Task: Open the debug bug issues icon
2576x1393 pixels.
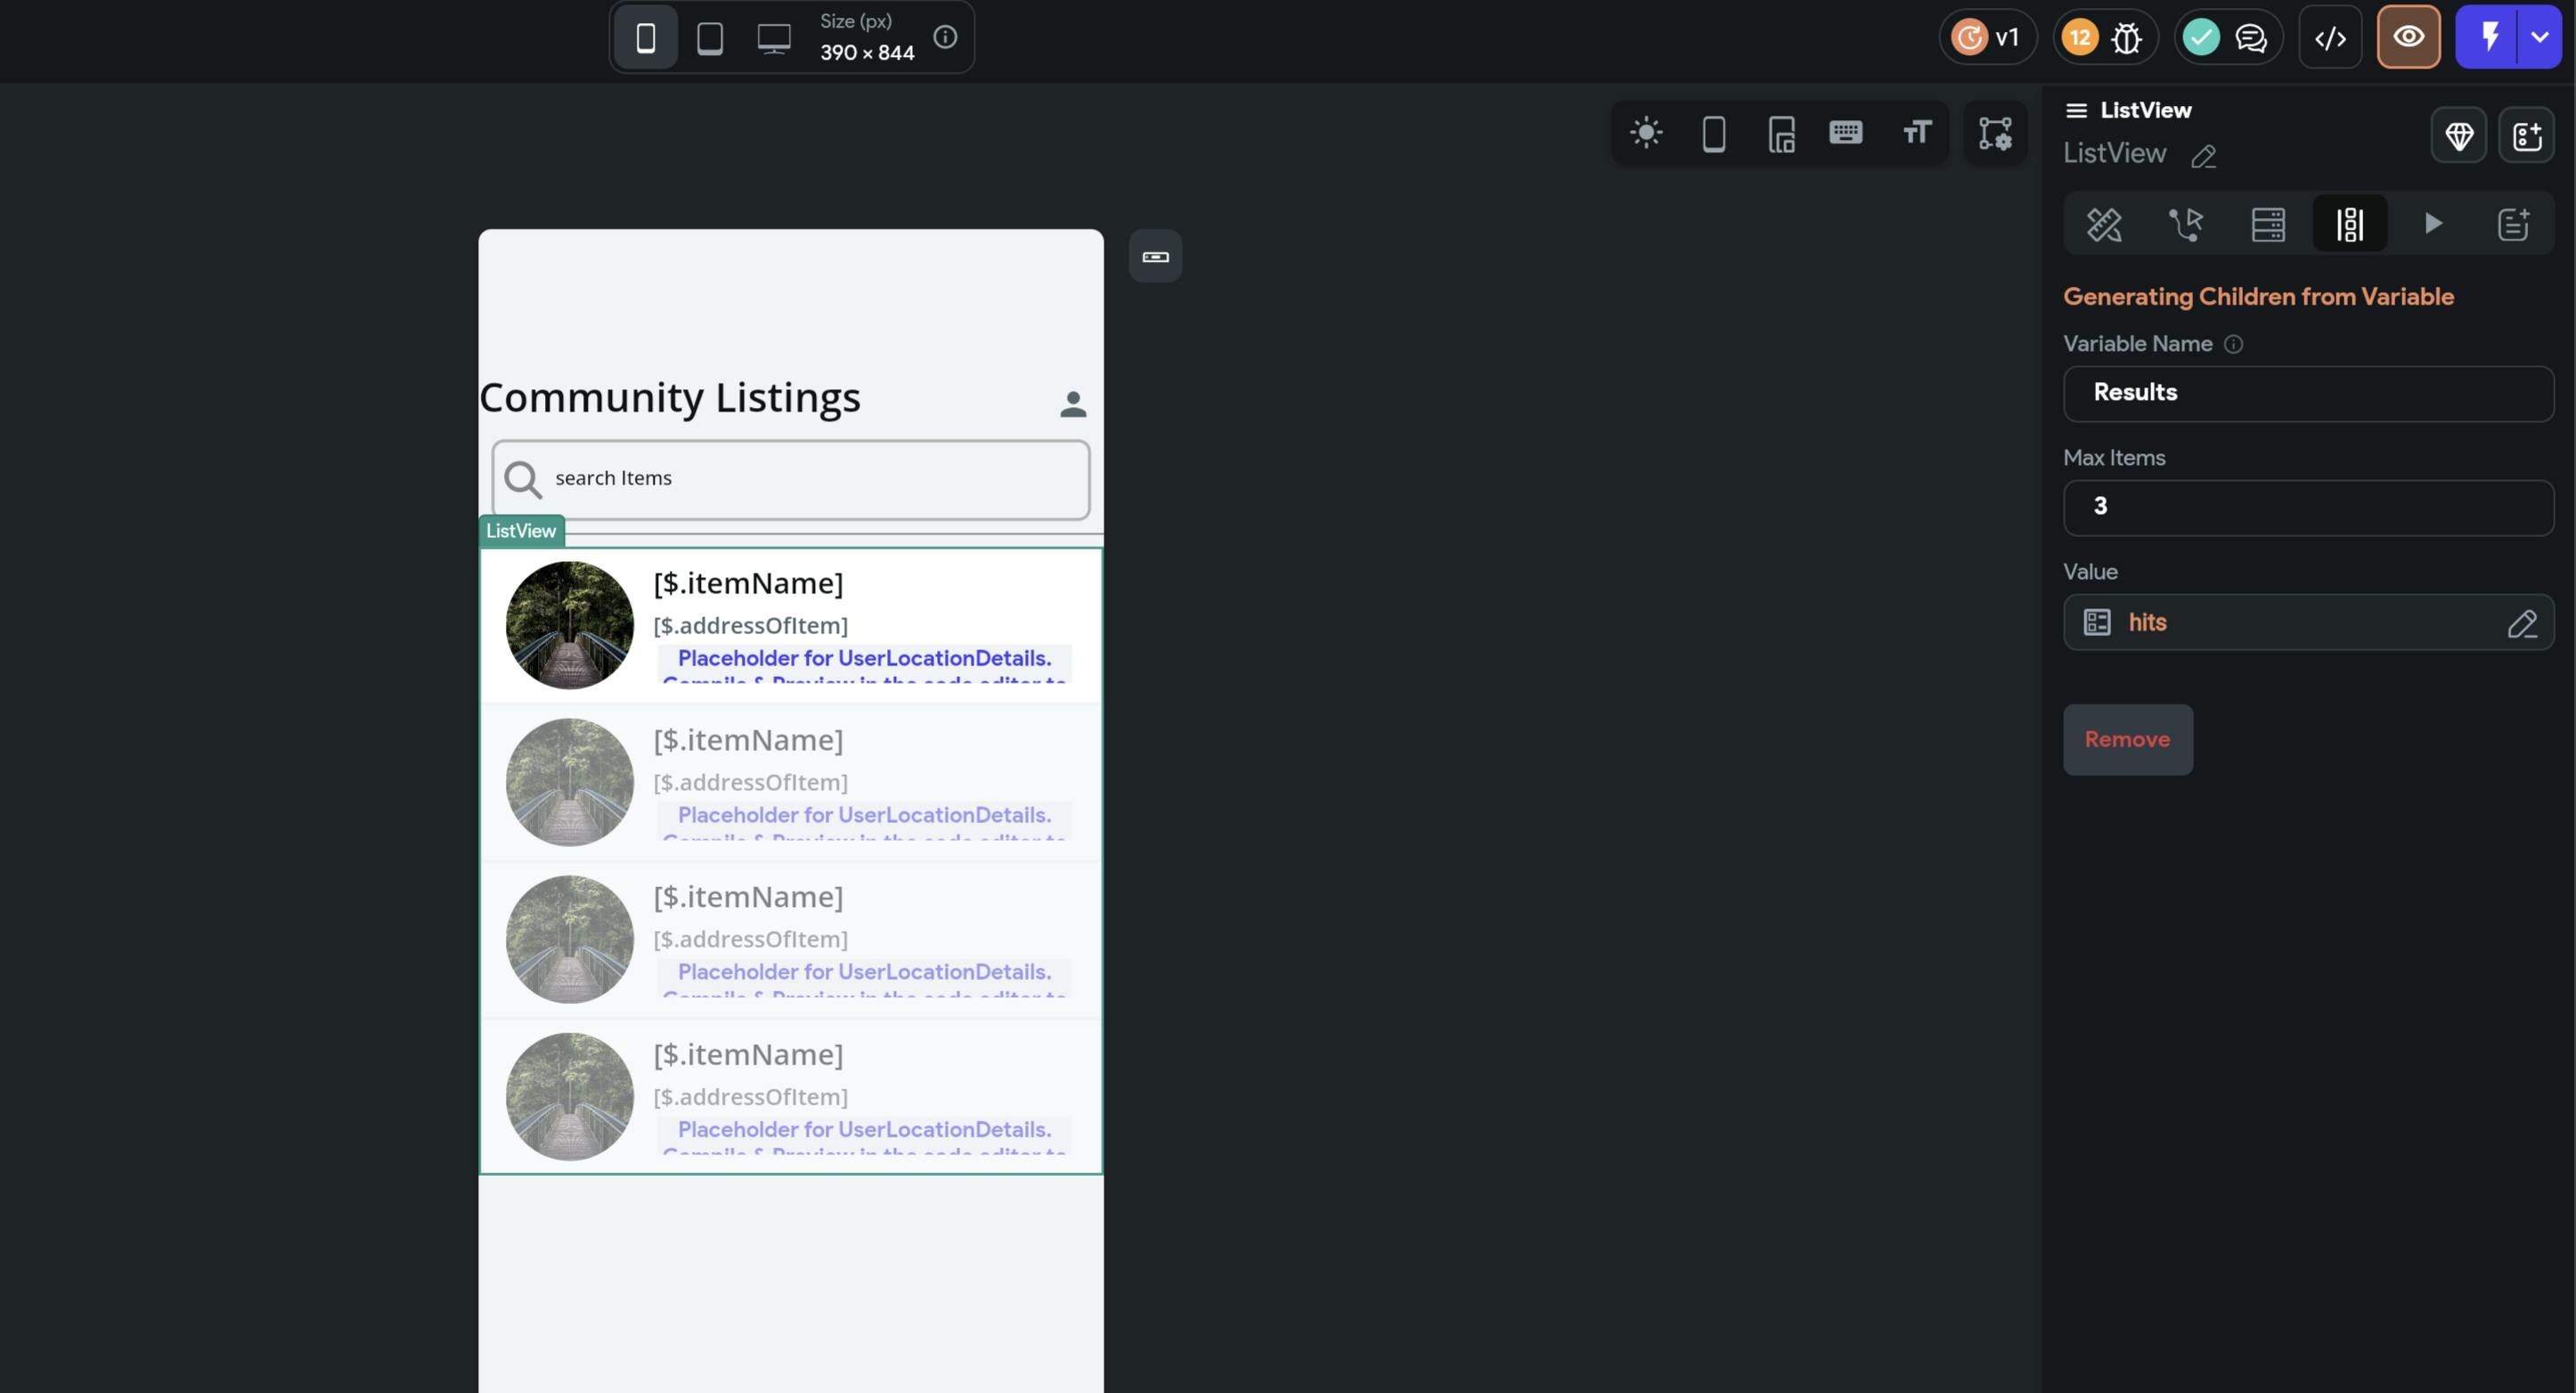Action: tap(2126, 38)
